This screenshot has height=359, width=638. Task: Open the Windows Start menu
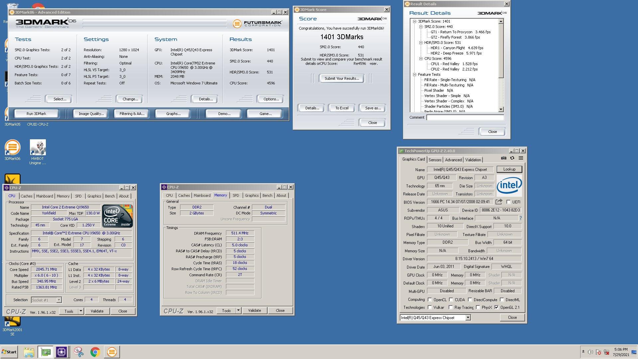(9, 352)
